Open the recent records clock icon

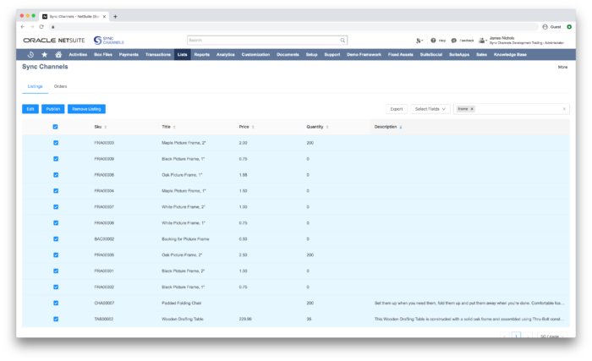click(30, 54)
